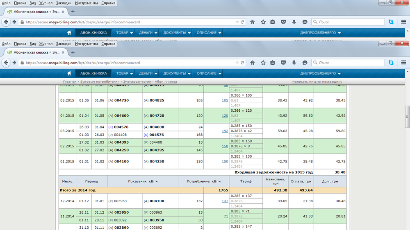Viewport: 410px width, 230px height.
Task: Reload page using lower window's refresh icon
Action: 242,63
